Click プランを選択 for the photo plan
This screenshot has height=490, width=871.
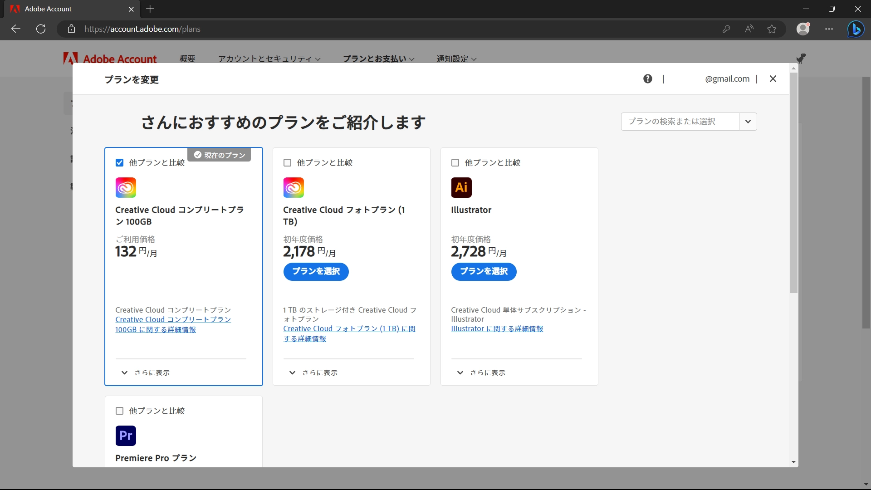tap(316, 272)
